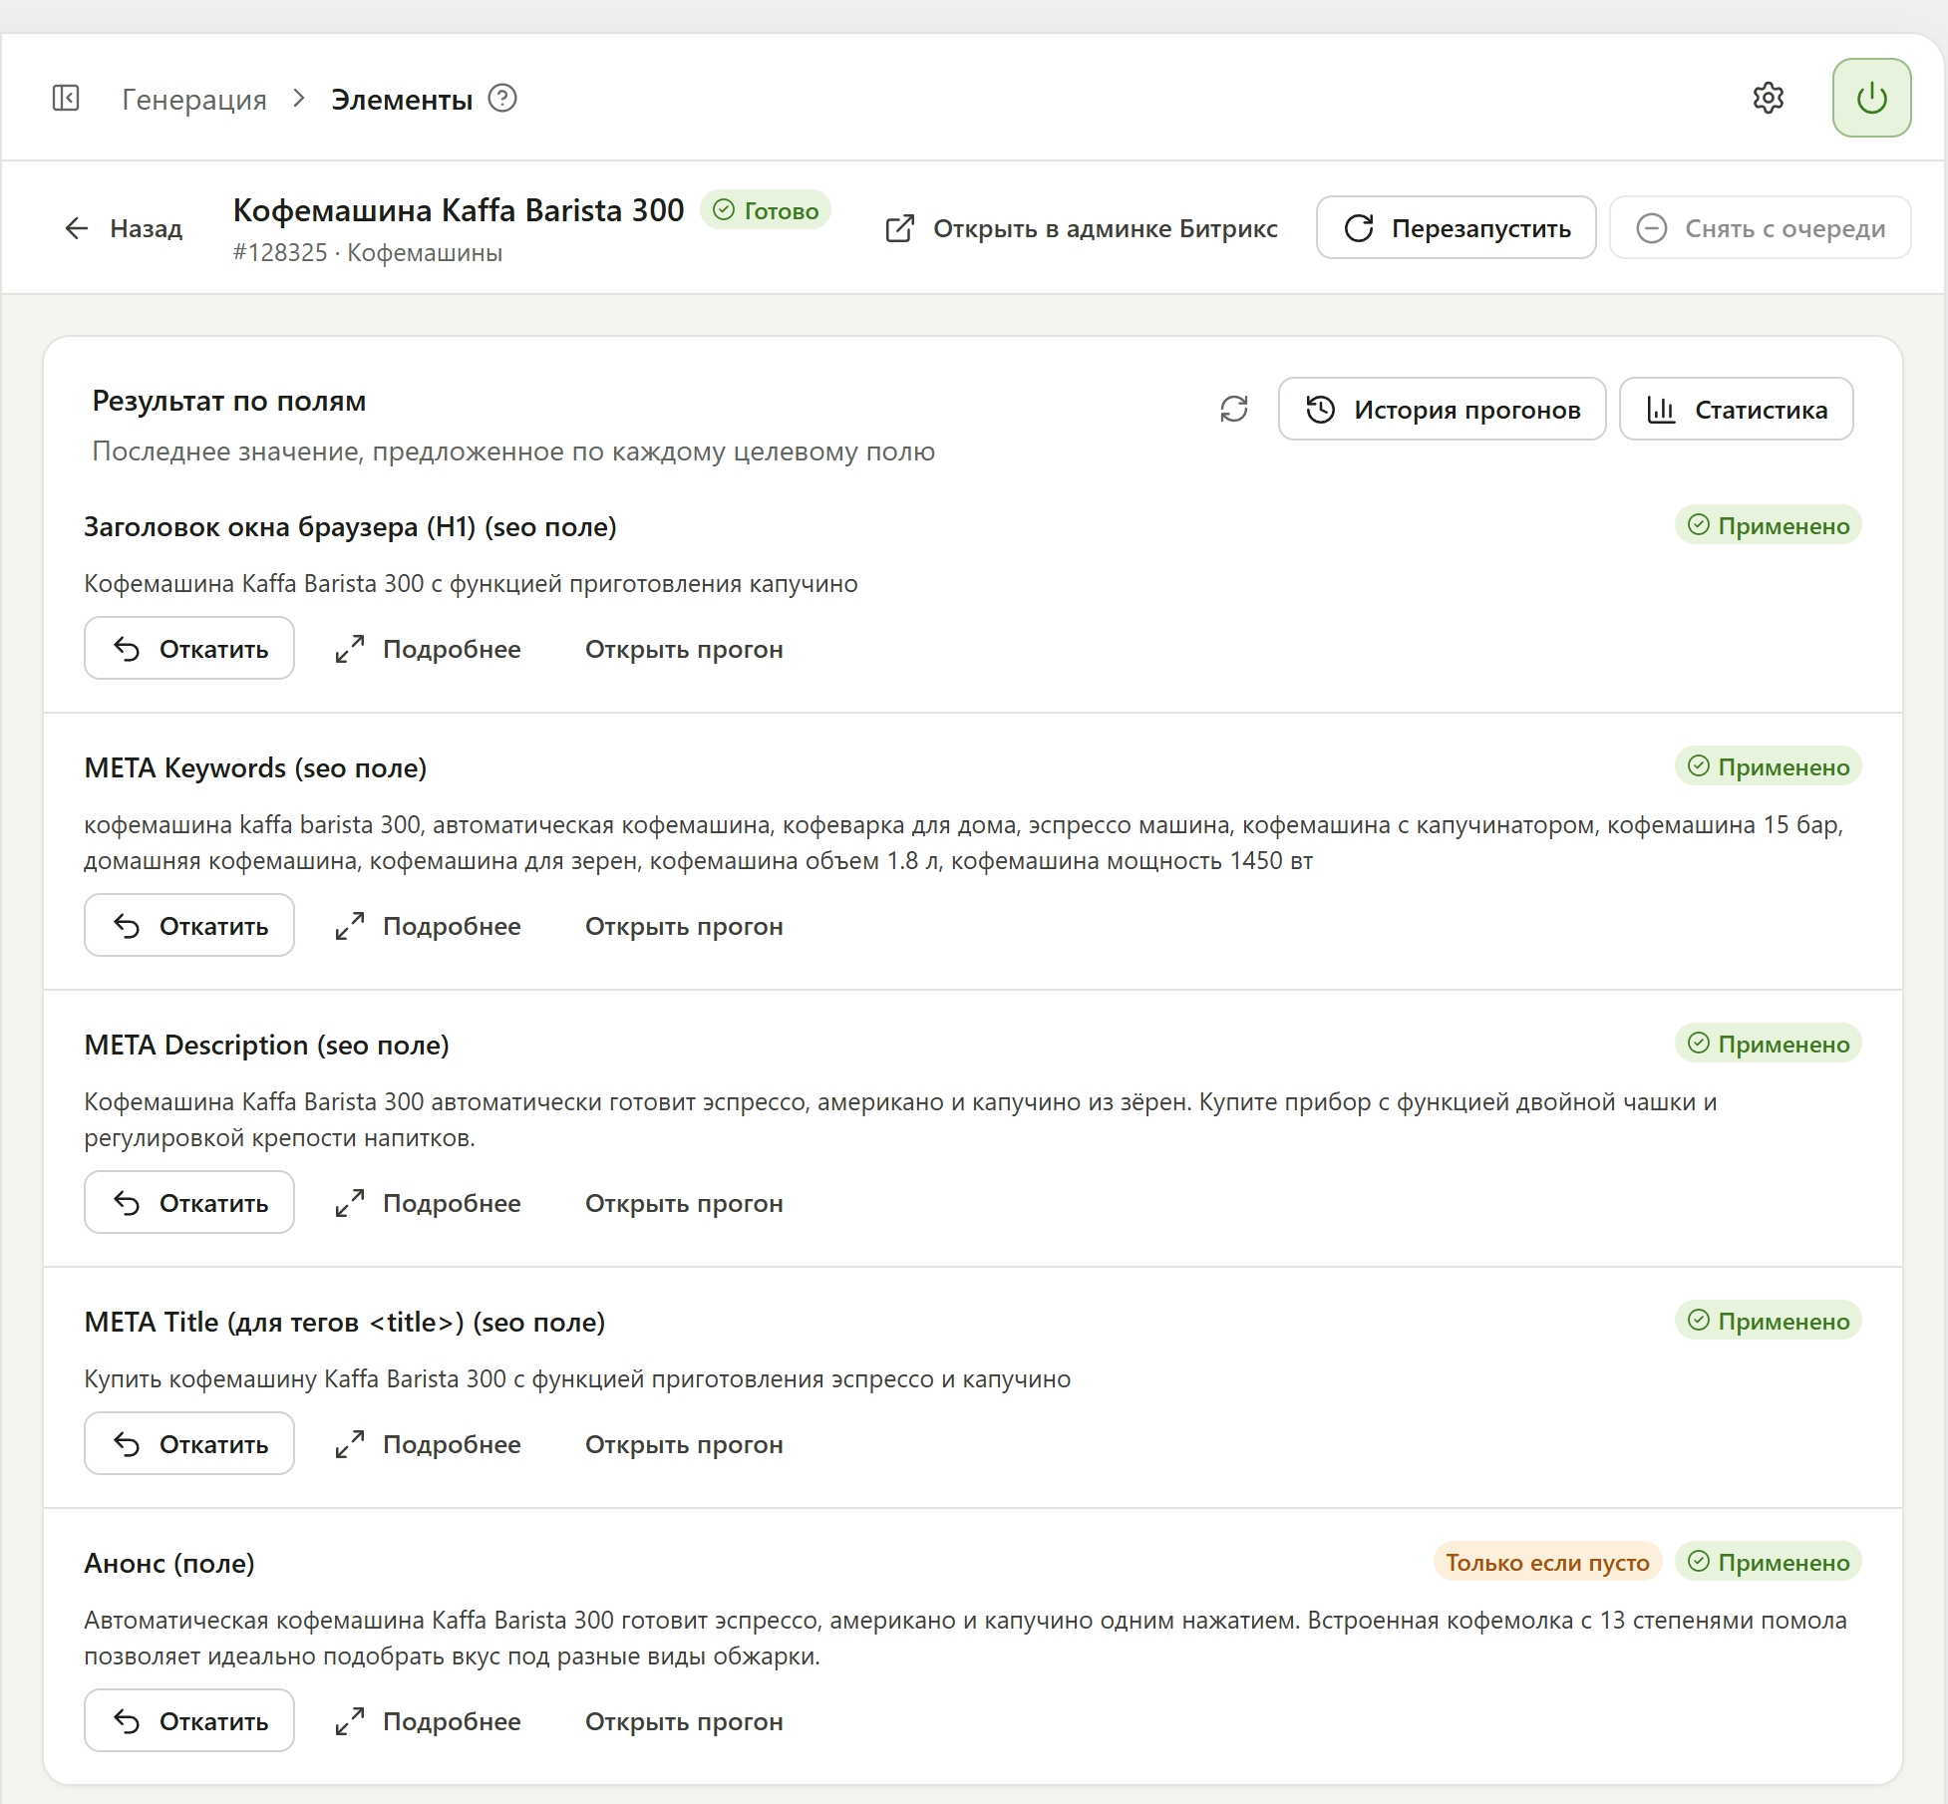Click the Готово status badge
This screenshot has width=1948, height=1804.
[766, 210]
